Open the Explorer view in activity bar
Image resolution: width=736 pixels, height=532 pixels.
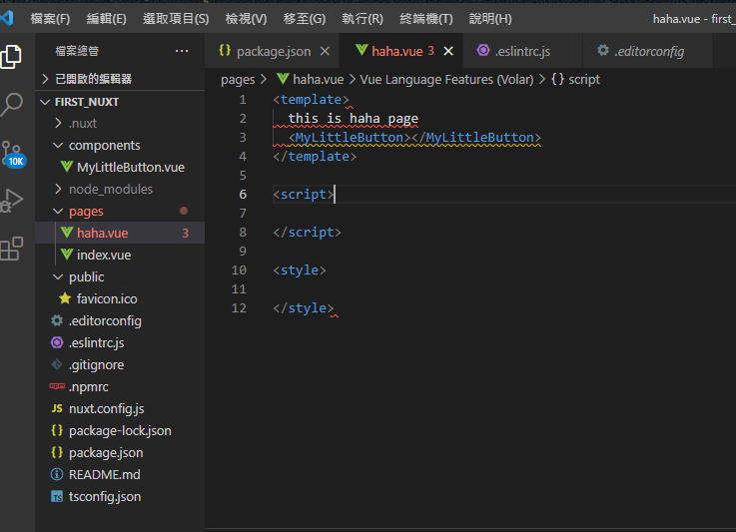(x=12, y=56)
